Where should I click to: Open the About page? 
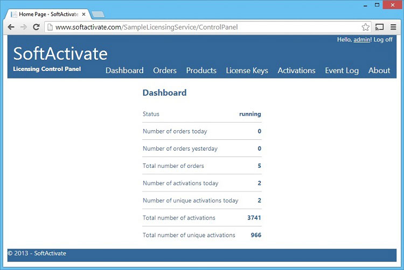pyautogui.click(x=379, y=70)
